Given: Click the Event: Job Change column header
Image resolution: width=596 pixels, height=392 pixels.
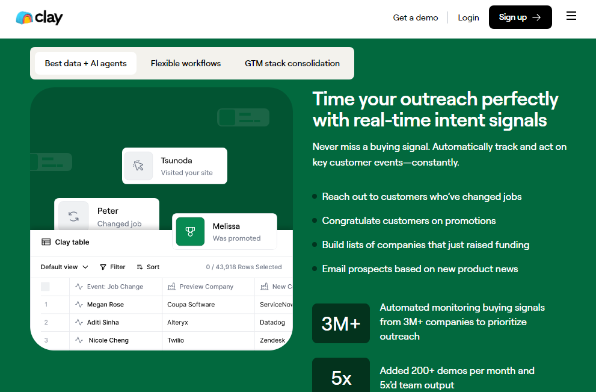Looking at the screenshot, I should [x=115, y=287].
